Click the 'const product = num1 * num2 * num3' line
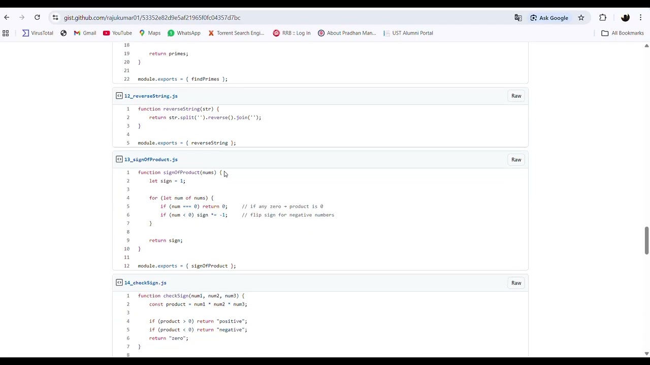Image resolution: width=650 pixels, height=365 pixels. (x=198, y=305)
